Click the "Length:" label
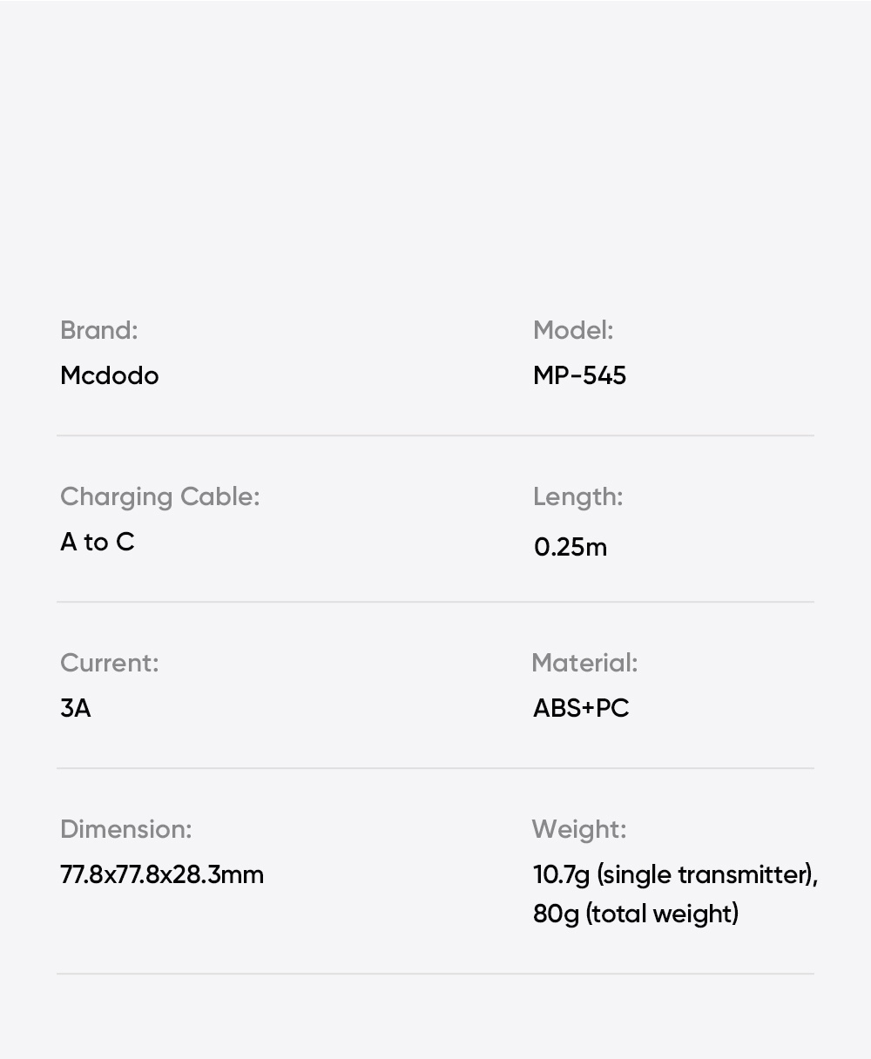The height and width of the screenshot is (1059, 871). 577,497
